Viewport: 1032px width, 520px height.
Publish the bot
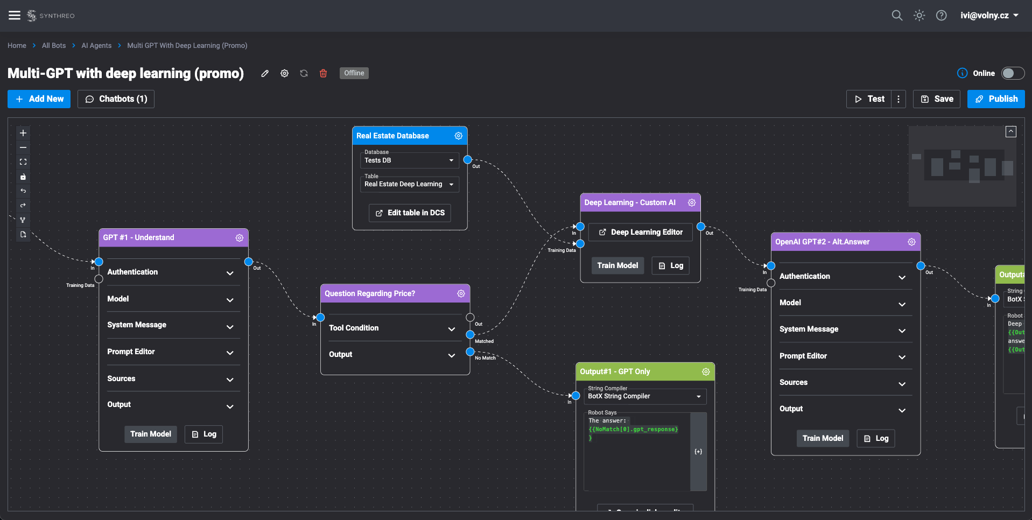pyautogui.click(x=995, y=99)
